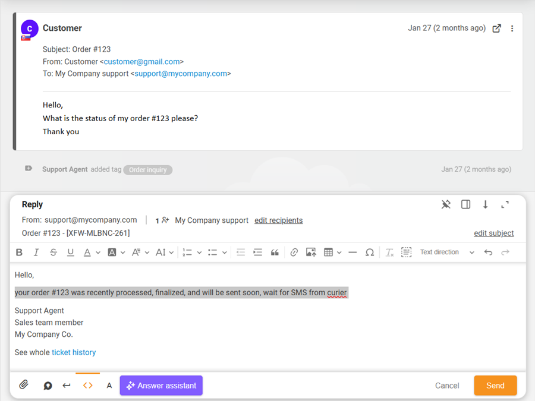Open customer message in new window
Viewport: 535px width, 401px height.
coord(497,29)
